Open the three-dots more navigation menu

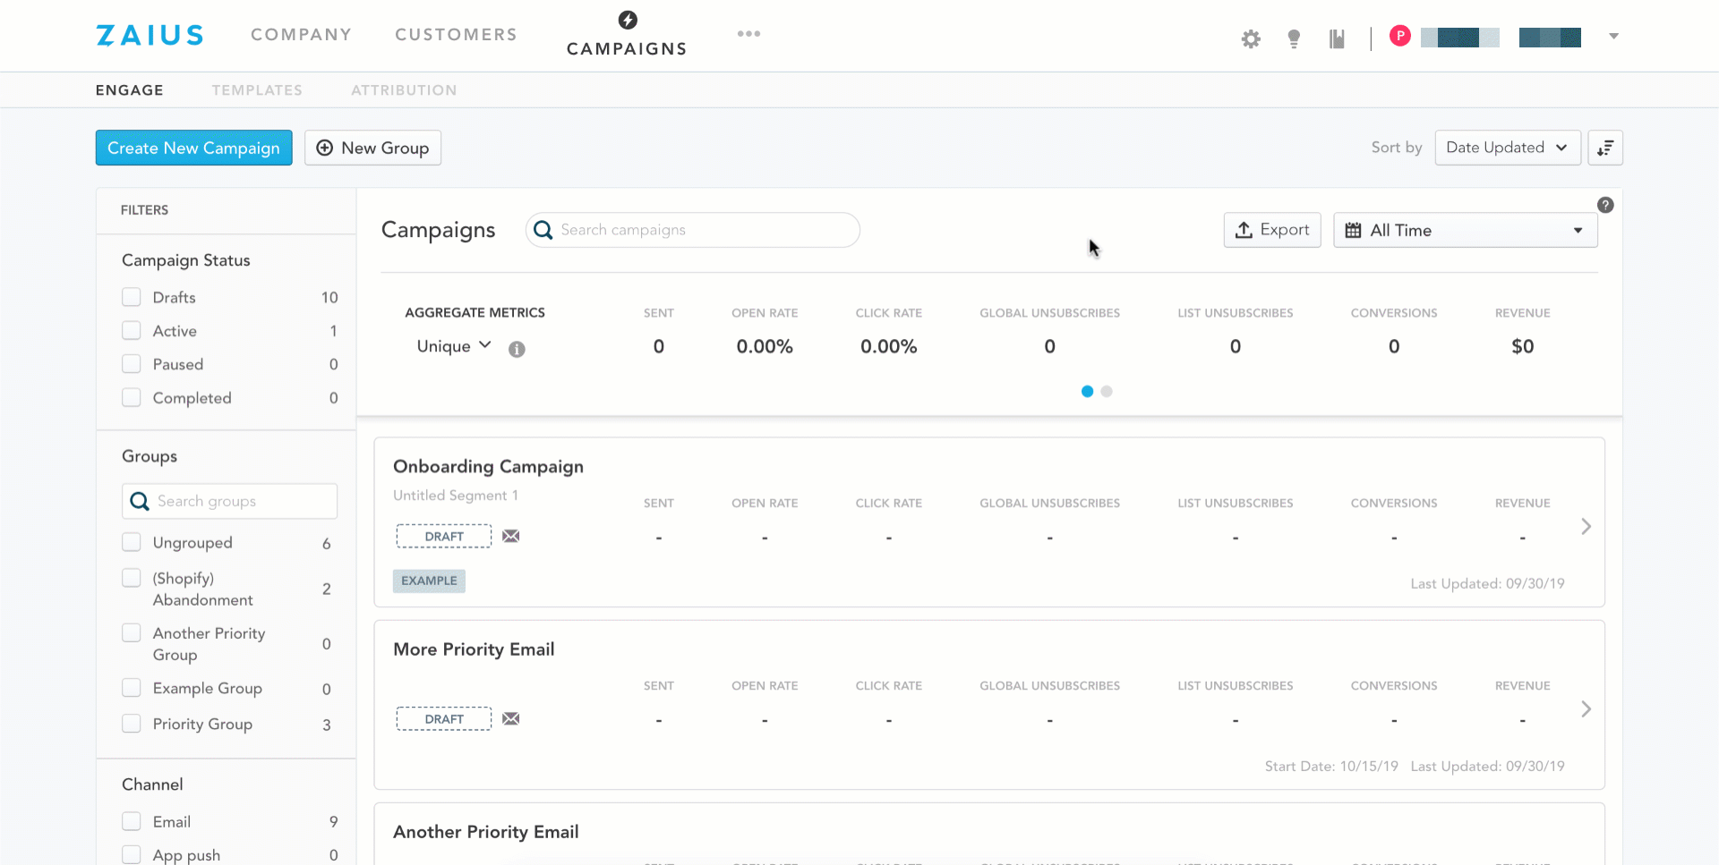point(748,34)
